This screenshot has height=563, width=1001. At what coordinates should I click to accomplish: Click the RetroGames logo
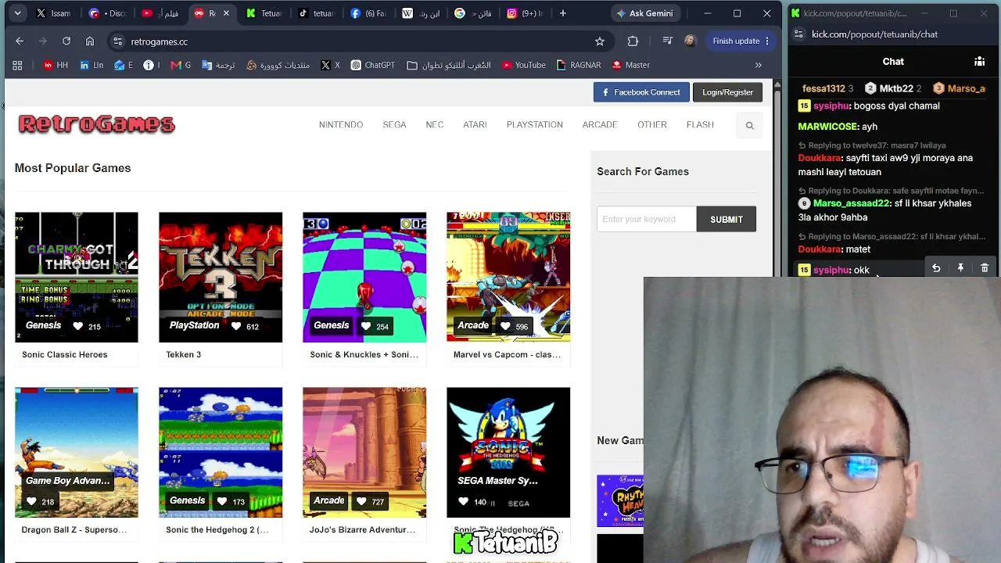tap(96, 124)
